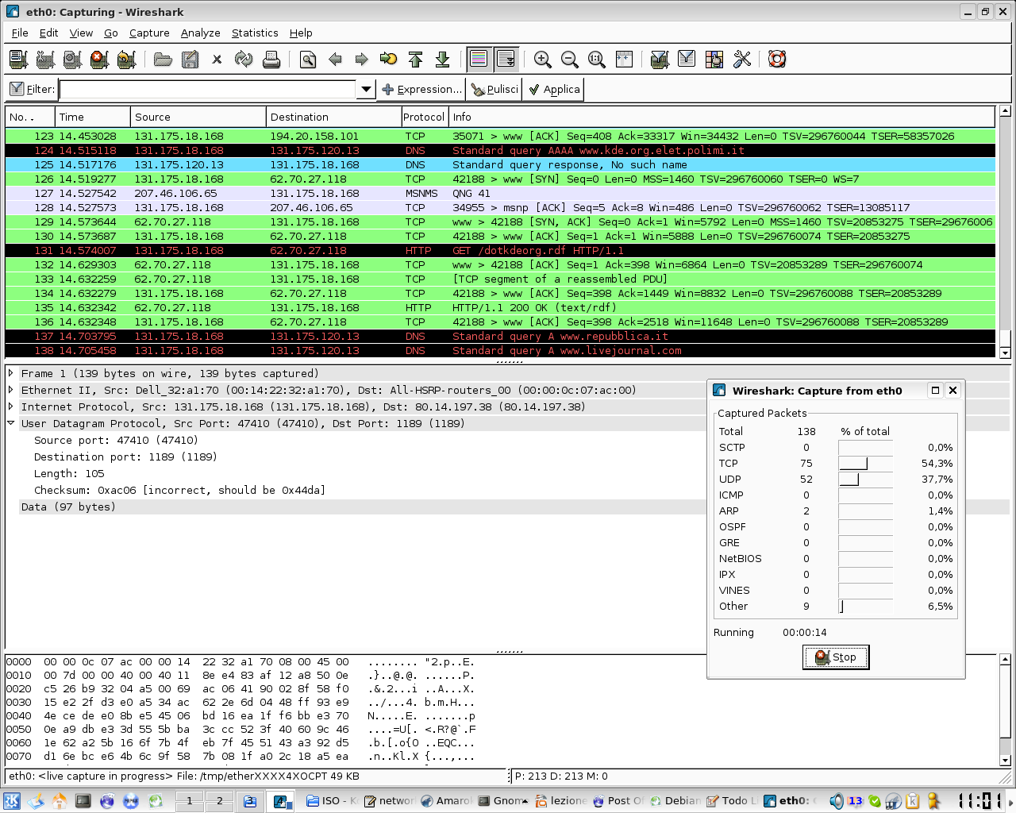Print packets with the printer icon
Image resolution: width=1016 pixels, height=813 pixels.
271,60
